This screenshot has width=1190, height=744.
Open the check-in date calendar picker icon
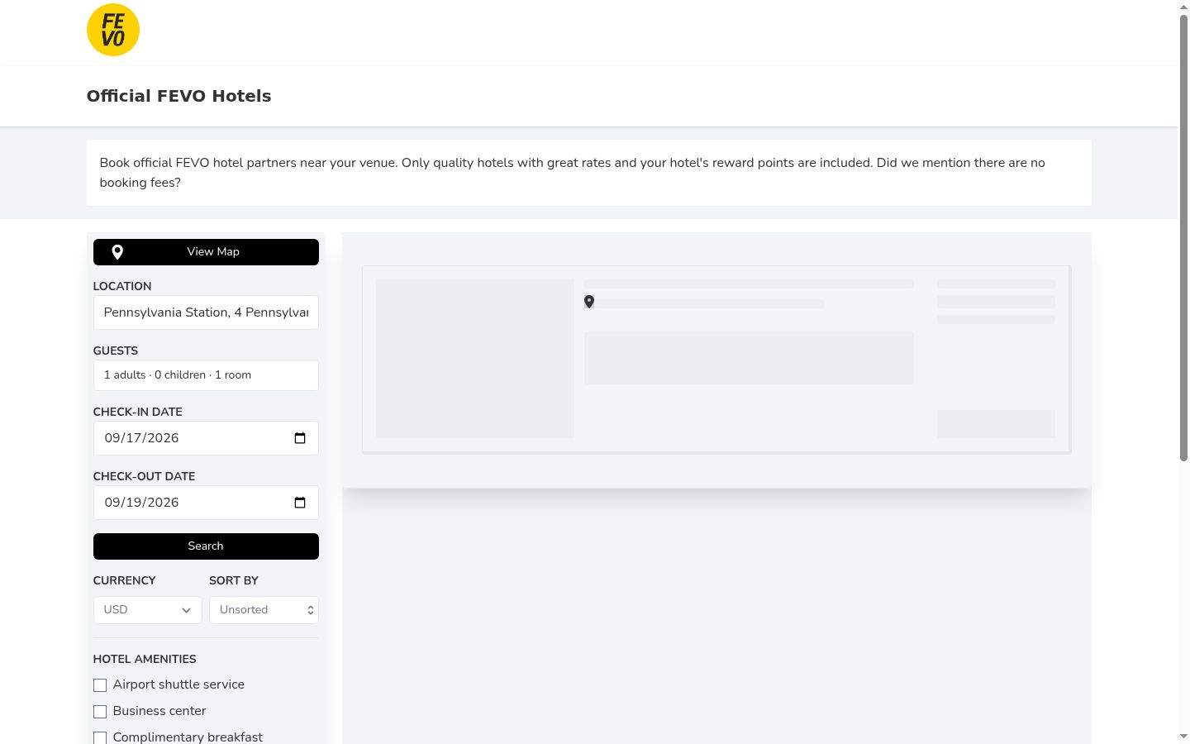point(300,438)
